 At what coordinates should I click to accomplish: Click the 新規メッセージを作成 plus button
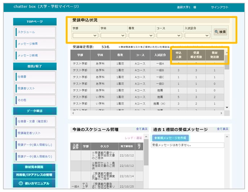click(x=170, y=138)
